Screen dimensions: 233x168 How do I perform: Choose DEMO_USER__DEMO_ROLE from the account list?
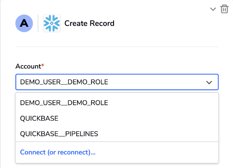tap(117, 103)
